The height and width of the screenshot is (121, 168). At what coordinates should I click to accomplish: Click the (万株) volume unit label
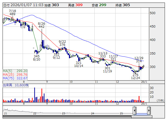(160, 100)
